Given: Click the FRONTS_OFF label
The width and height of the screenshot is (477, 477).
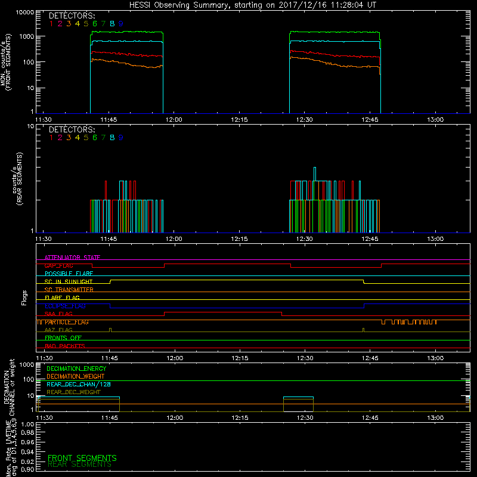Looking at the screenshot, I should point(63,338).
